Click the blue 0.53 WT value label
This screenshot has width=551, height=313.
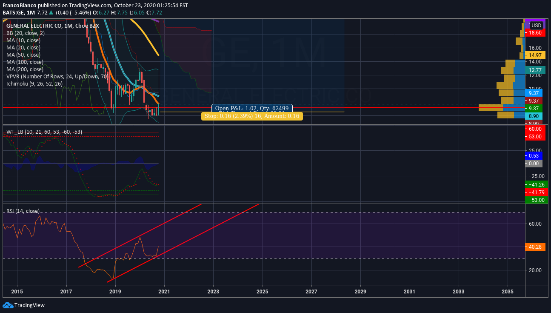pyautogui.click(x=534, y=155)
